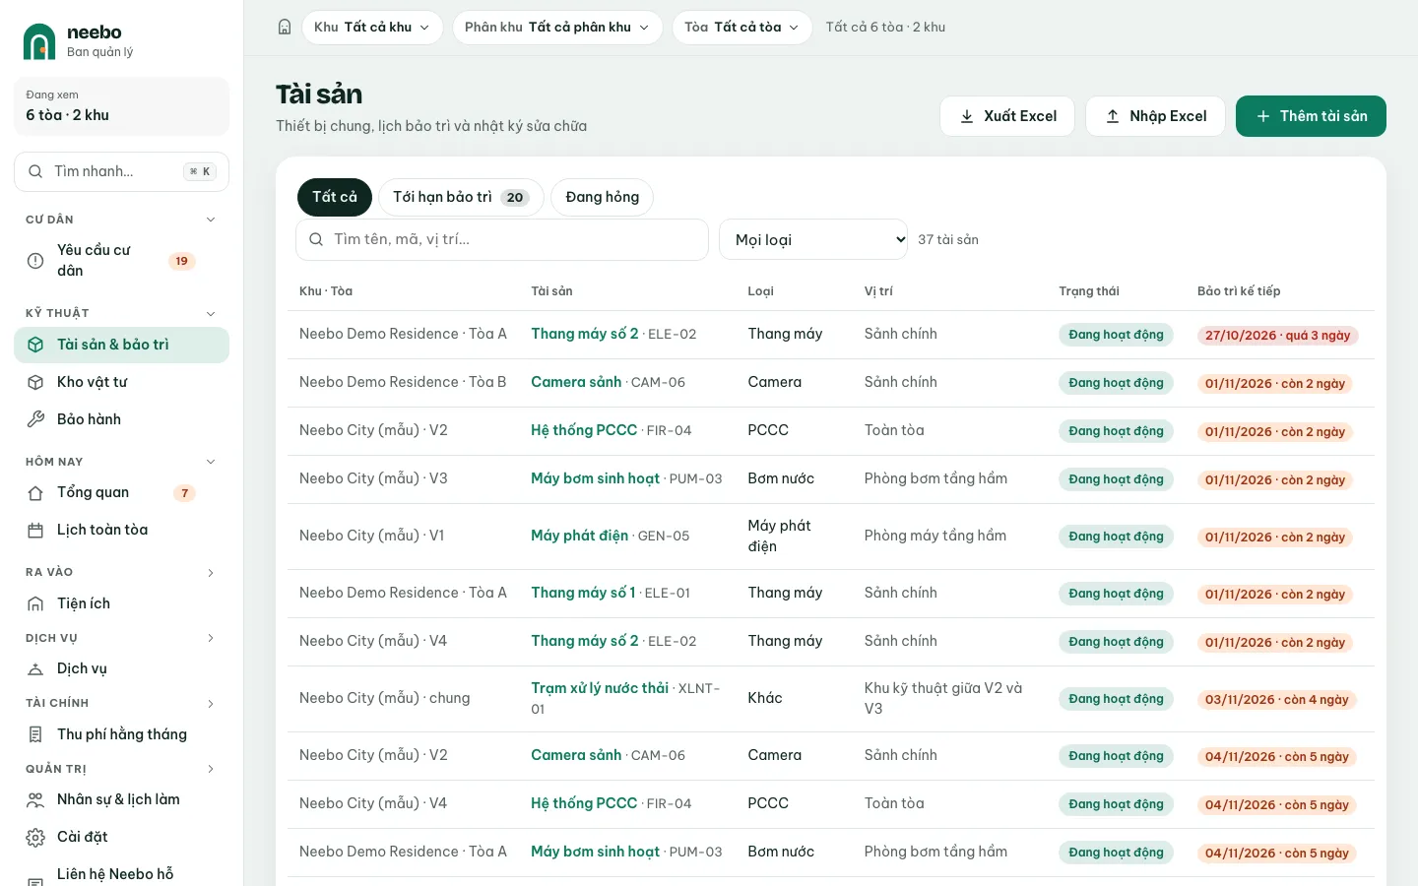
Task: Select the Tất cả filter tab
Action: (x=335, y=197)
